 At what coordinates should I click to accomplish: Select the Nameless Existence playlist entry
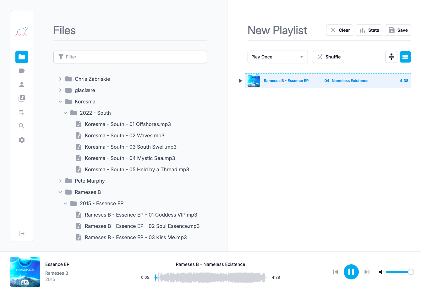coord(328,81)
